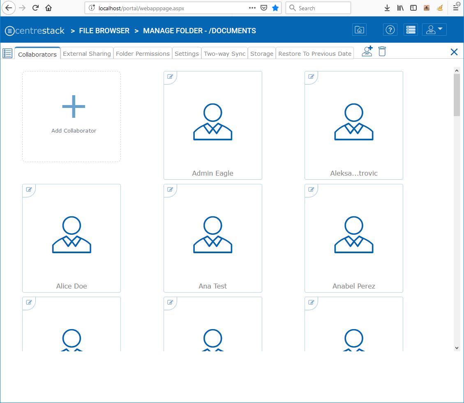Click the trash delete icon
464x403 pixels.
coord(382,51)
